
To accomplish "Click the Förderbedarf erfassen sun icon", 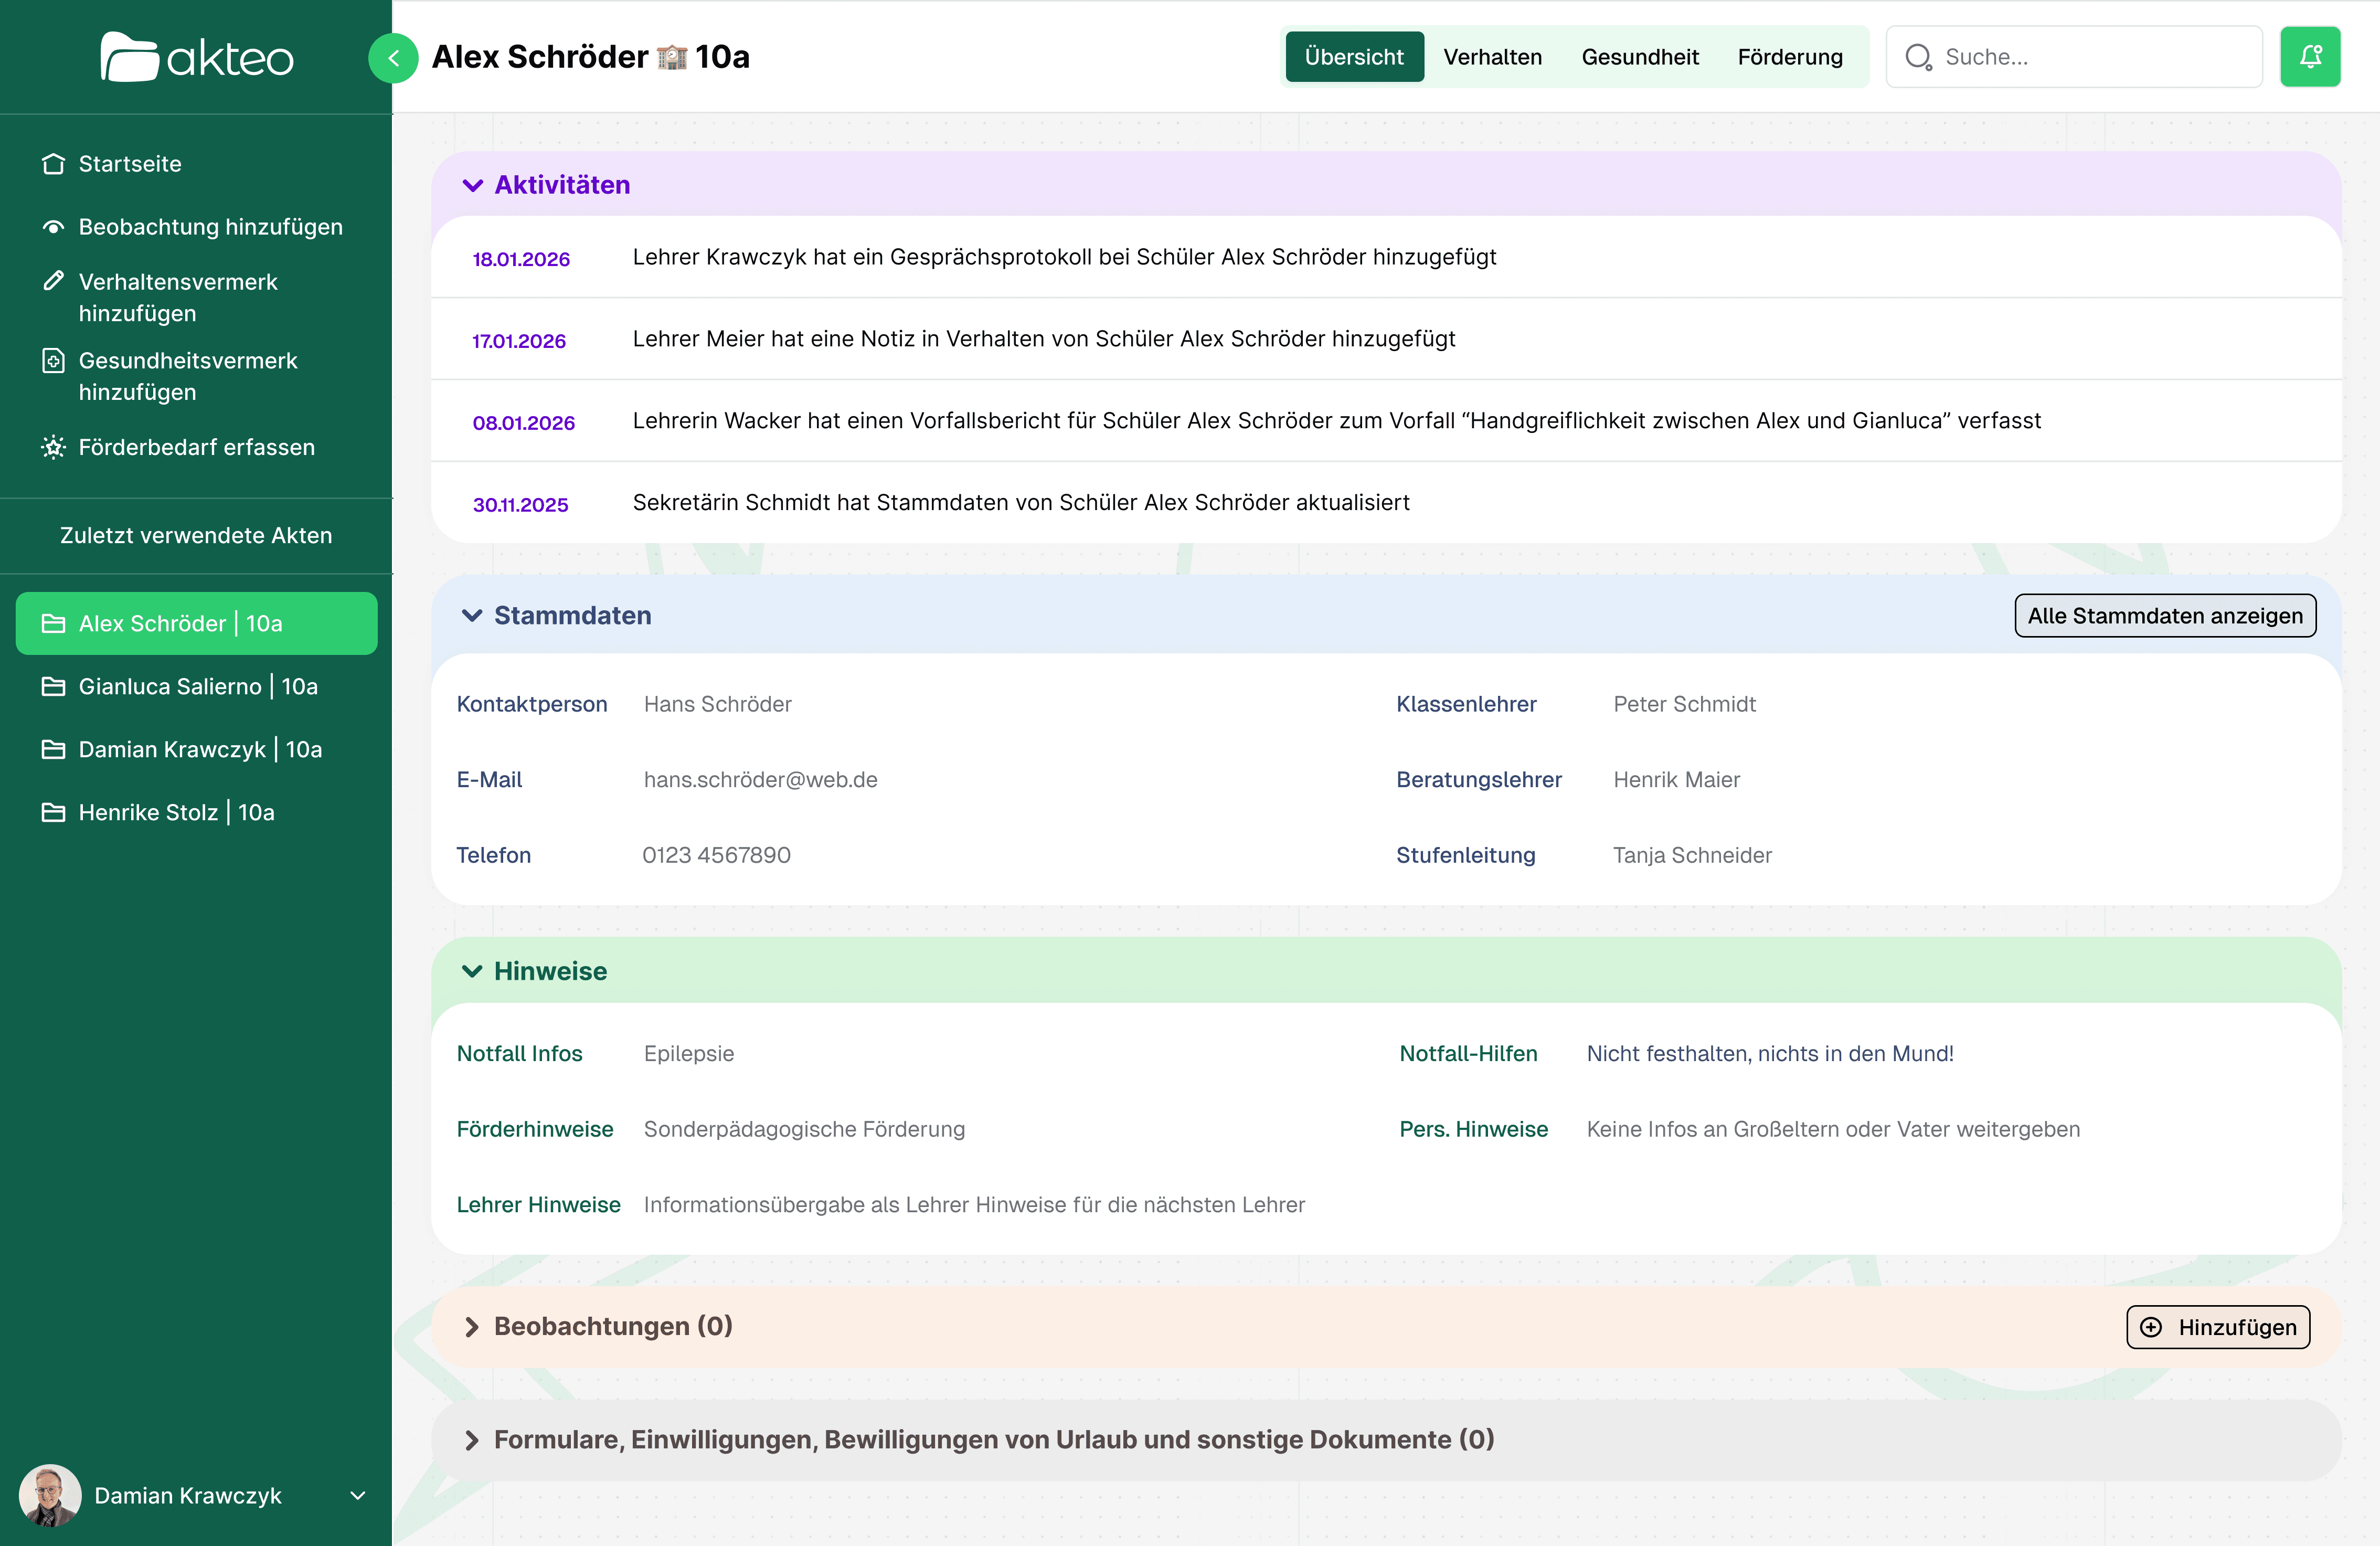I will coord(53,447).
